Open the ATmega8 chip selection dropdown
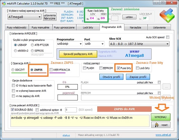The image size is (179, 140). (24, 17)
